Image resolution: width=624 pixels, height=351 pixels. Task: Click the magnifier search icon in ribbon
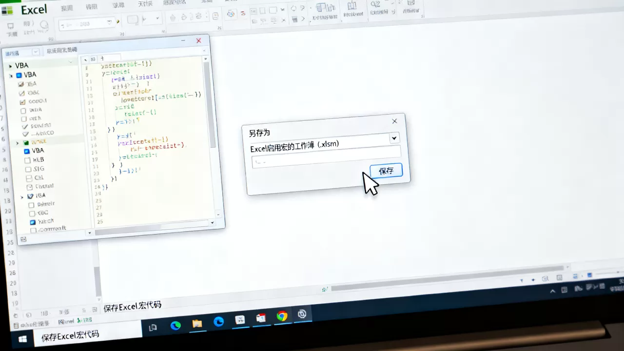tap(376, 4)
